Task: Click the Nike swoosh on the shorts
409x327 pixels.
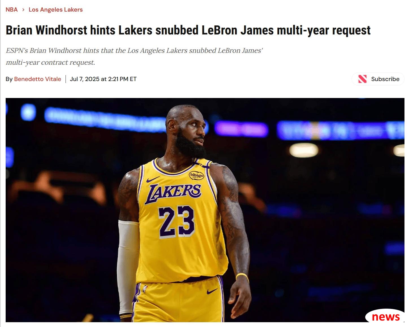Action: tap(212, 291)
